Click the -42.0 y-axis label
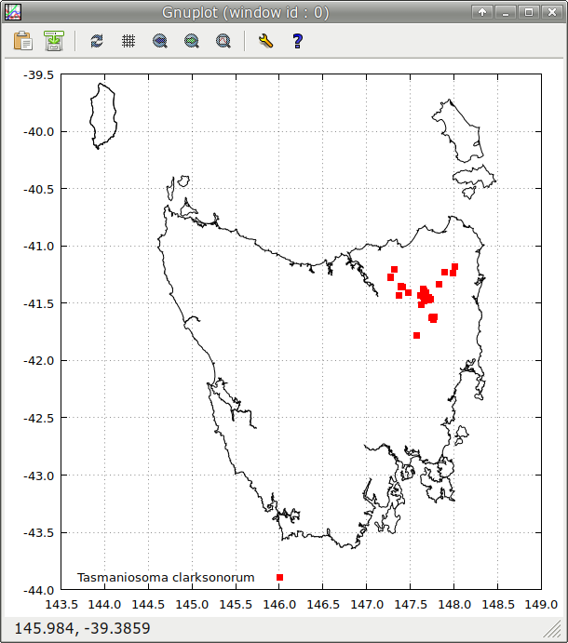This screenshot has width=568, height=643. point(39,361)
